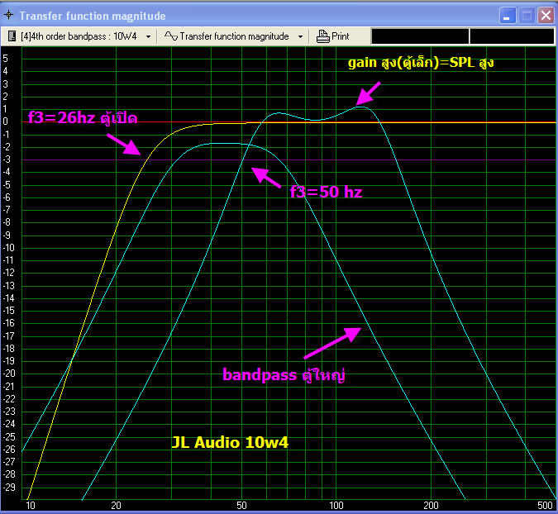Click the transfer function curve icon
The image size is (558, 514).
pos(171,36)
